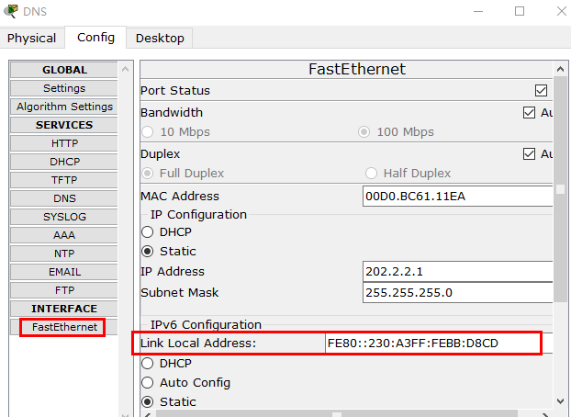Toggle the Port Status checkbox

pyautogui.click(x=541, y=91)
